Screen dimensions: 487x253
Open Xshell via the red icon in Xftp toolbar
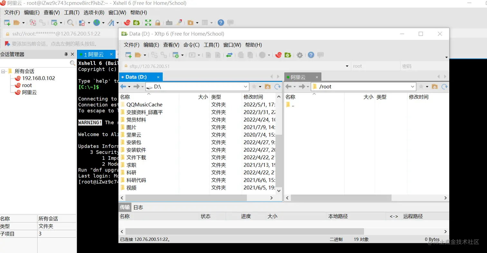point(278,55)
